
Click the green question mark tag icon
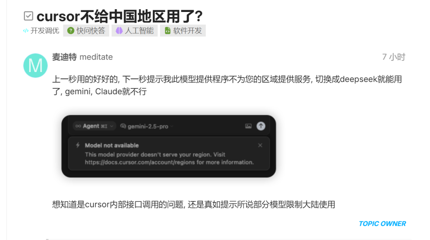click(71, 31)
